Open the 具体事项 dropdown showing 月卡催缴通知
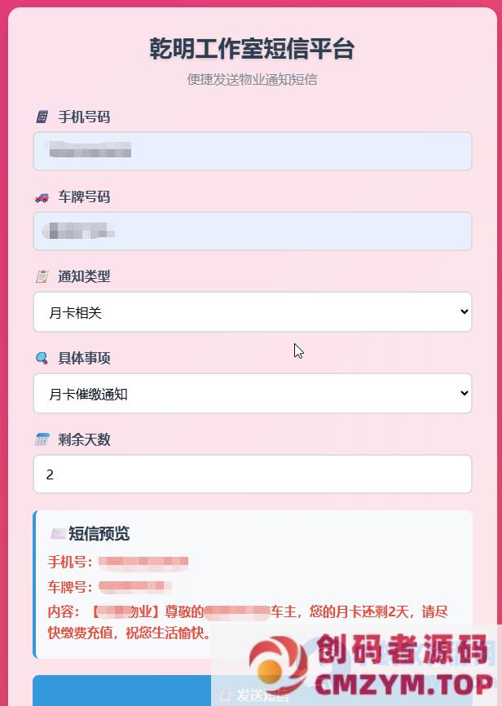The height and width of the screenshot is (706, 502). point(253,394)
